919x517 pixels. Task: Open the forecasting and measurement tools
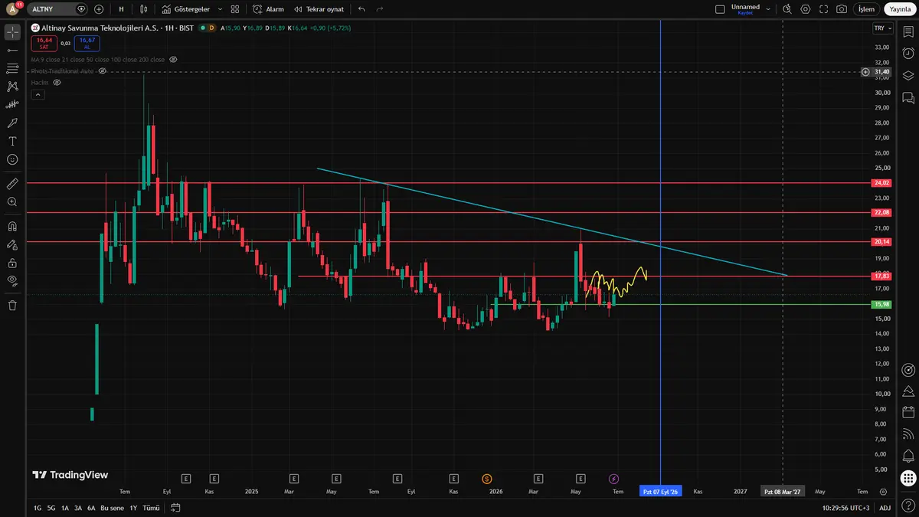pyautogui.click(x=12, y=105)
